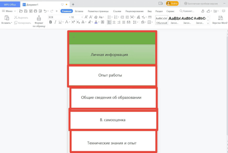Decrease paragraph indent
Screen dimensions: 228x153
122,17
